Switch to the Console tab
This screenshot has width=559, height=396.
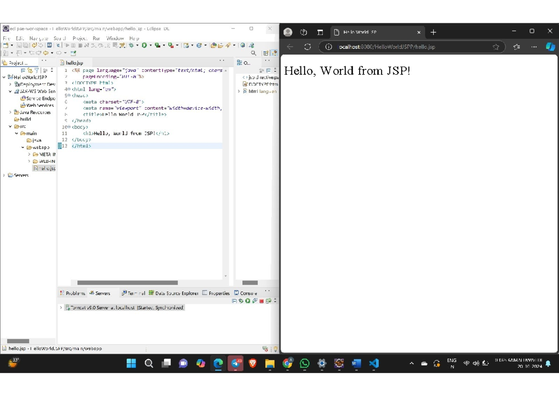247,293
